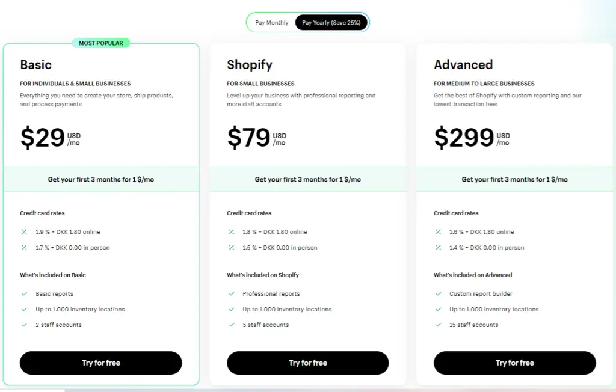Click the percentage icon for Advanced online rate
This screenshot has width=616, height=392.
(438, 231)
